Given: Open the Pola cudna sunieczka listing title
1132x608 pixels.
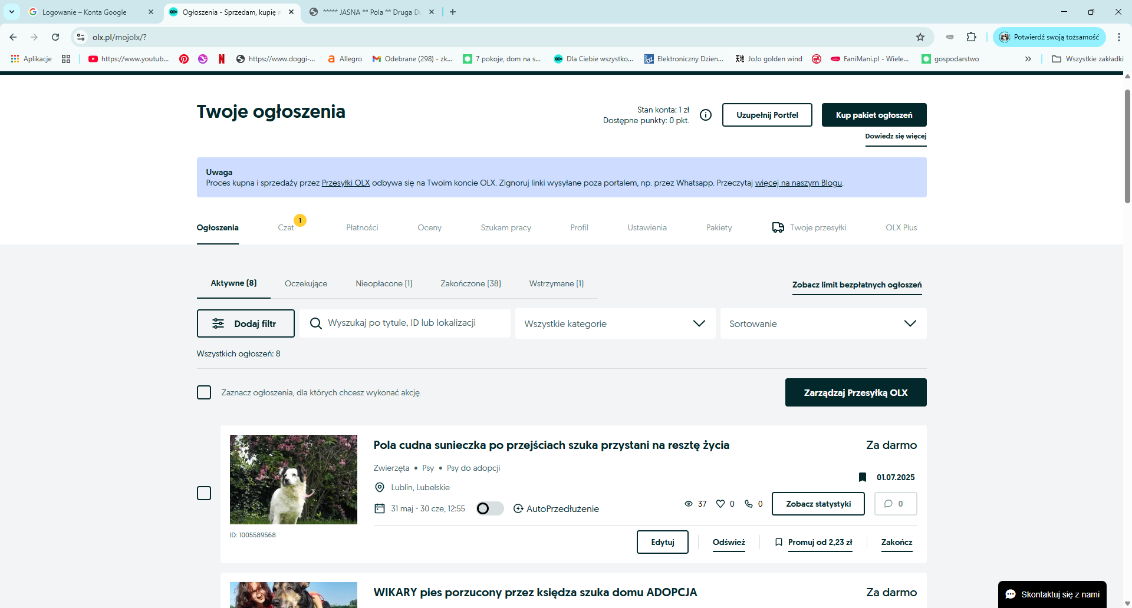Looking at the screenshot, I should coord(551,445).
